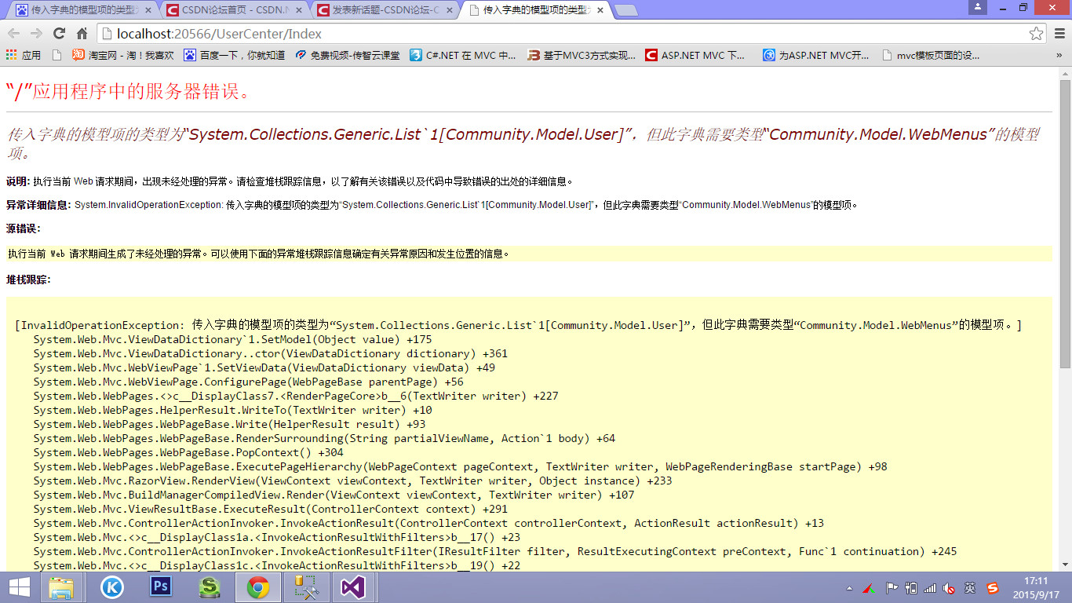Switch to Visual Studio in the taskbar
Screen dimensions: 1072x603
click(x=354, y=587)
